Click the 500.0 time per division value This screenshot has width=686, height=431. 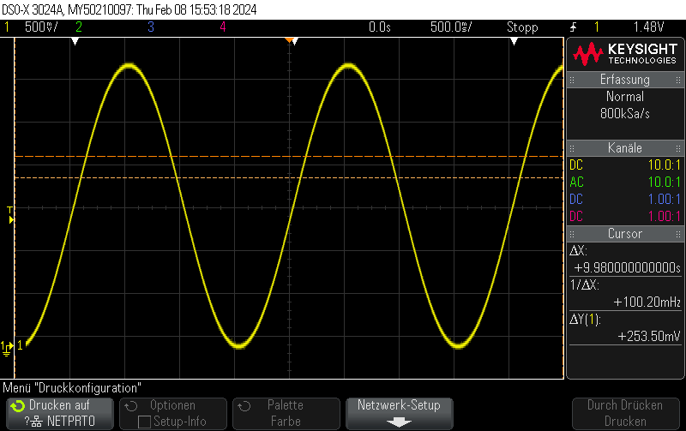pos(451,27)
